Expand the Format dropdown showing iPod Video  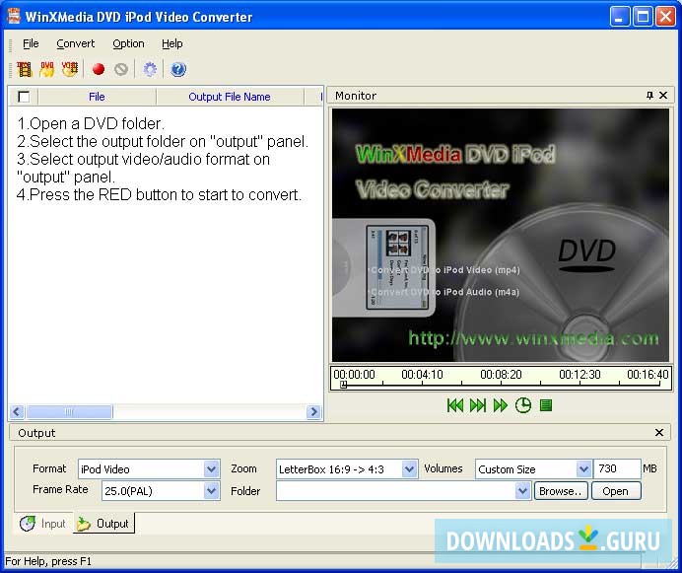[x=211, y=468]
